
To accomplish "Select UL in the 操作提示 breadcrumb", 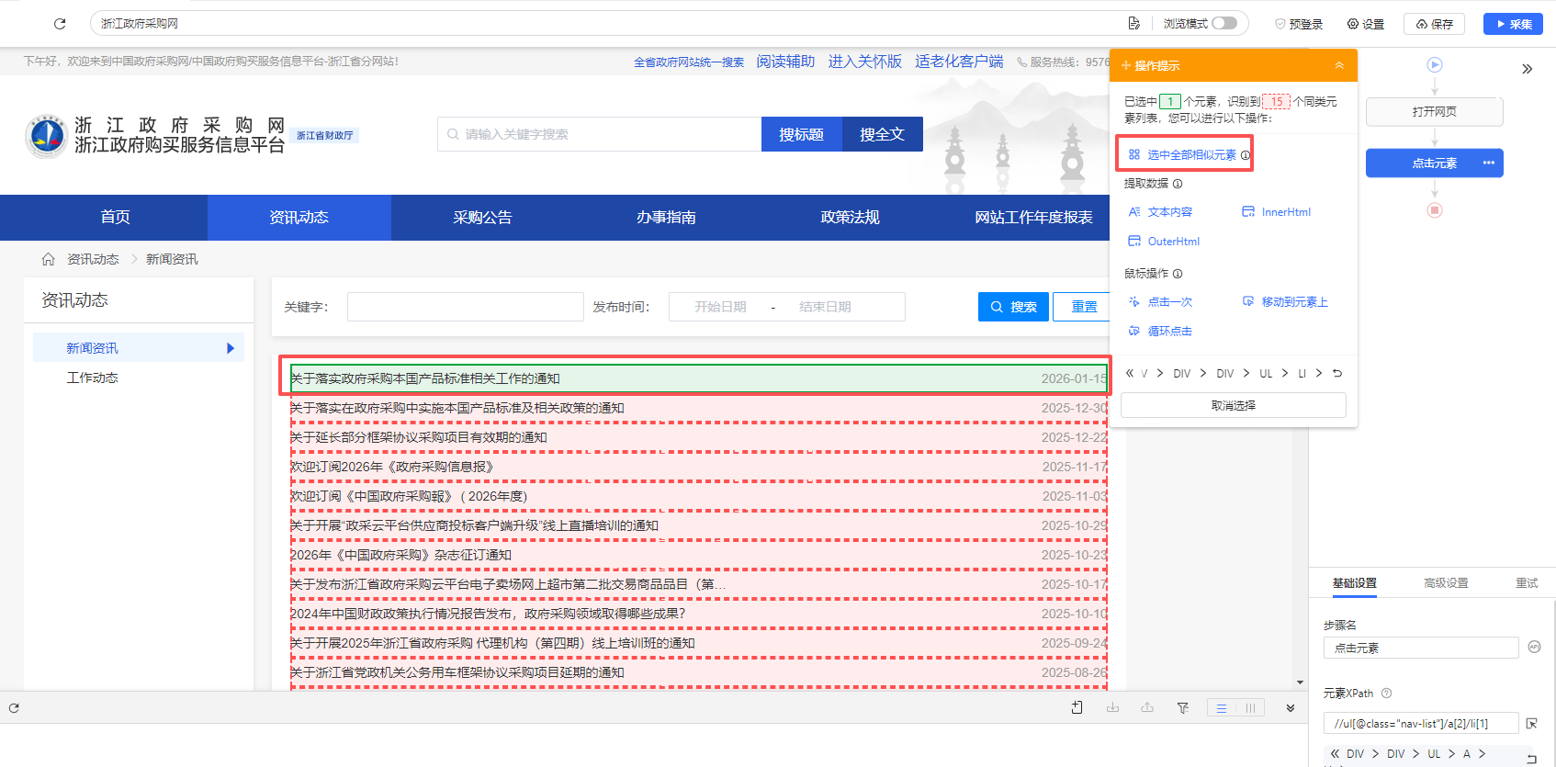I will click(x=1266, y=374).
